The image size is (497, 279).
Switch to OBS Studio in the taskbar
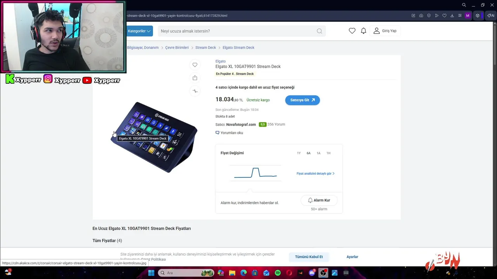pos(323,273)
